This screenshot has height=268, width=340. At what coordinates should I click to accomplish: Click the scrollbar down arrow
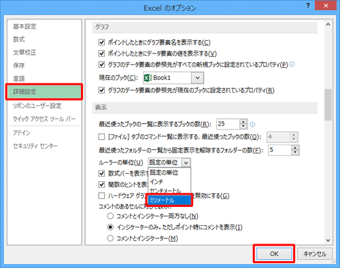[328, 240]
